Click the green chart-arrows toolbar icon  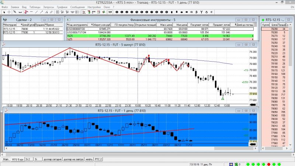[104, 12]
